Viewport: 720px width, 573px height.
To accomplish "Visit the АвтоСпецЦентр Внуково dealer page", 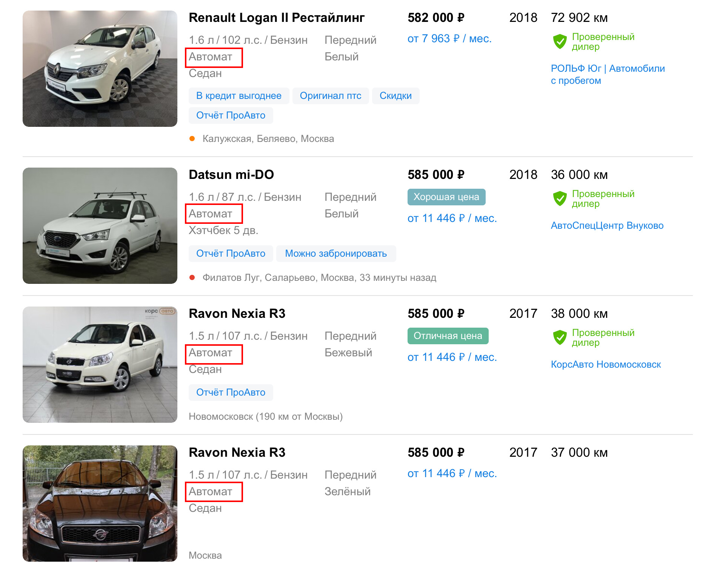I will [607, 226].
